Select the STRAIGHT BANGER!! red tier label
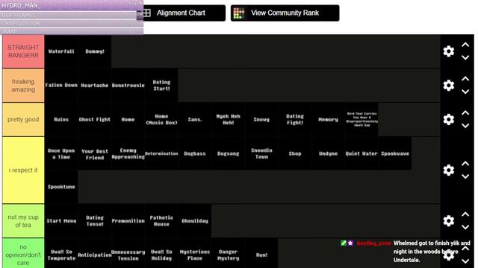This screenshot has width=478, height=268. click(23, 51)
